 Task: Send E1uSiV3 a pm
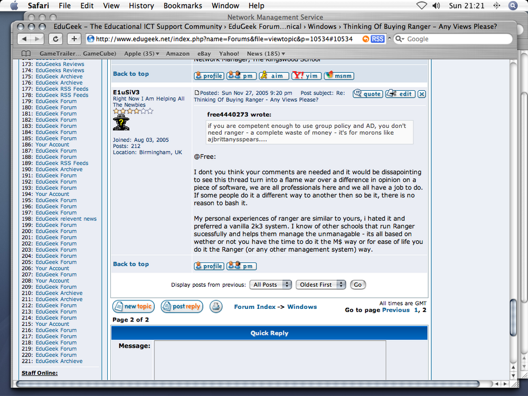pyautogui.click(x=241, y=266)
